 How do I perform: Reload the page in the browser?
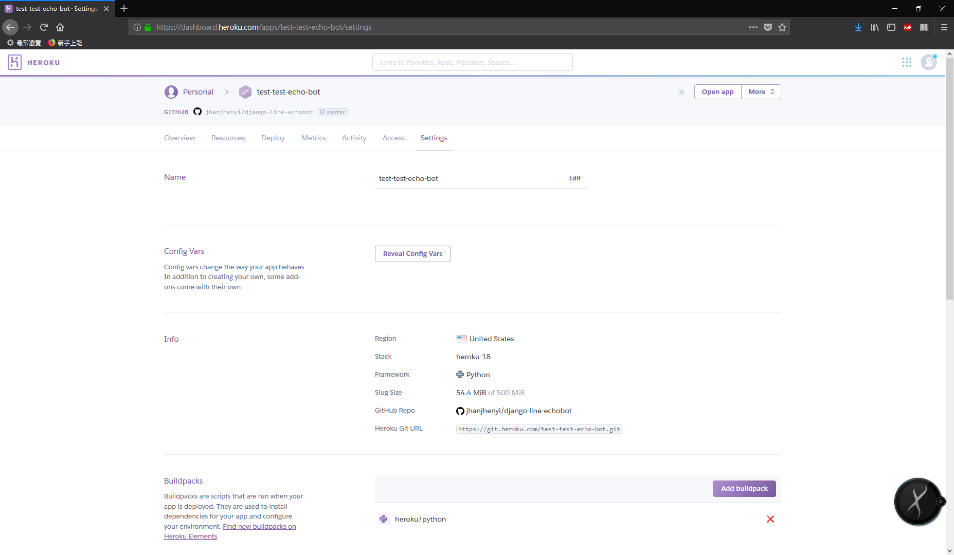click(44, 27)
